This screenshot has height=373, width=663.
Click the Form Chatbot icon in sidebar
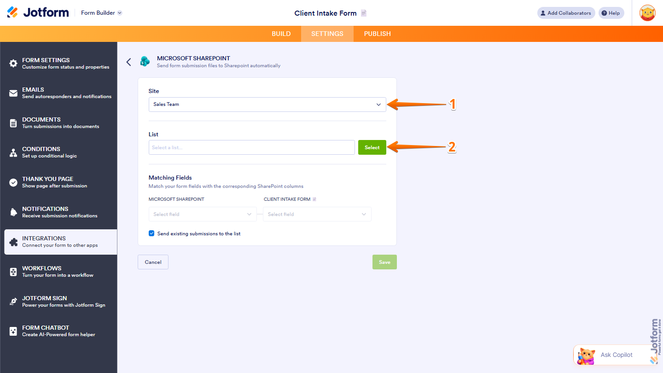coord(13,331)
